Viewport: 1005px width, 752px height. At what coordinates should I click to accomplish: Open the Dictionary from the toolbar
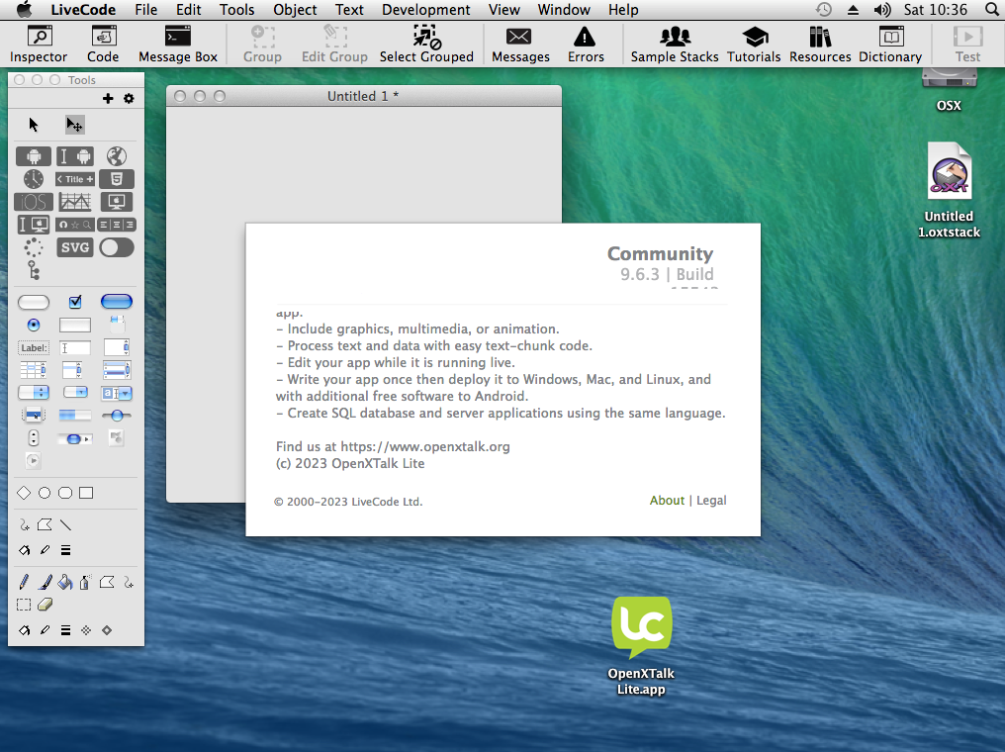click(890, 45)
